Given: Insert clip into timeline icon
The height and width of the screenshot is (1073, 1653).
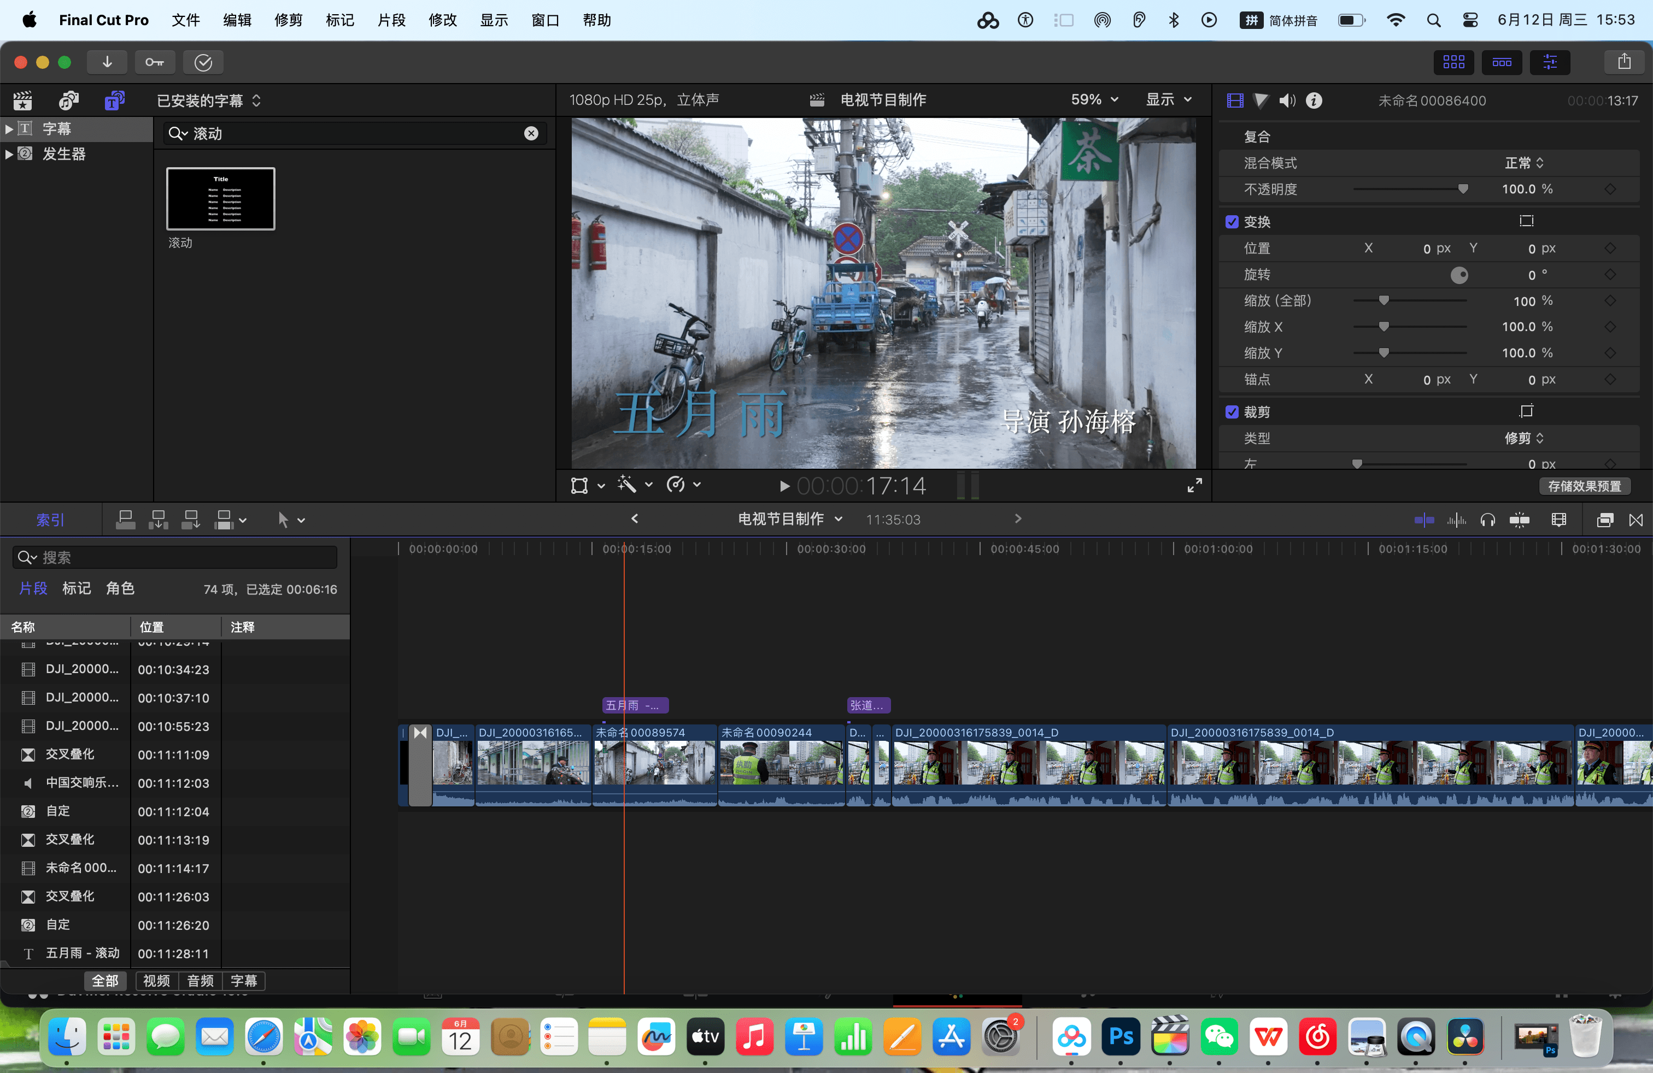Looking at the screenshot, I should click(159, 520).
